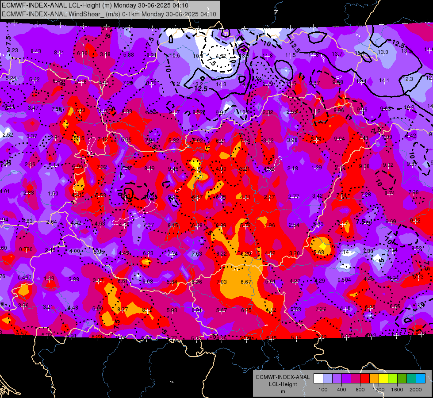The width and height of the screenshot is (433, 398).
Task: Click the grid value 10.6
Action: point(175,56)
